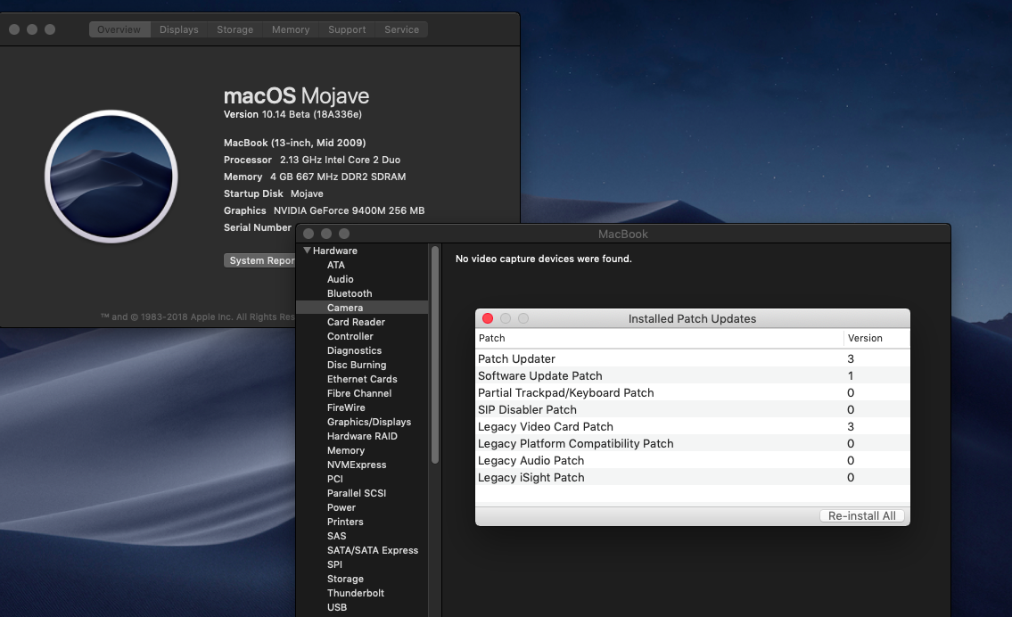The height and width of the screenshot is (617, 1012).
Task: Select NVMExpress in the sidebar
Action: click(x=357, y=465)
